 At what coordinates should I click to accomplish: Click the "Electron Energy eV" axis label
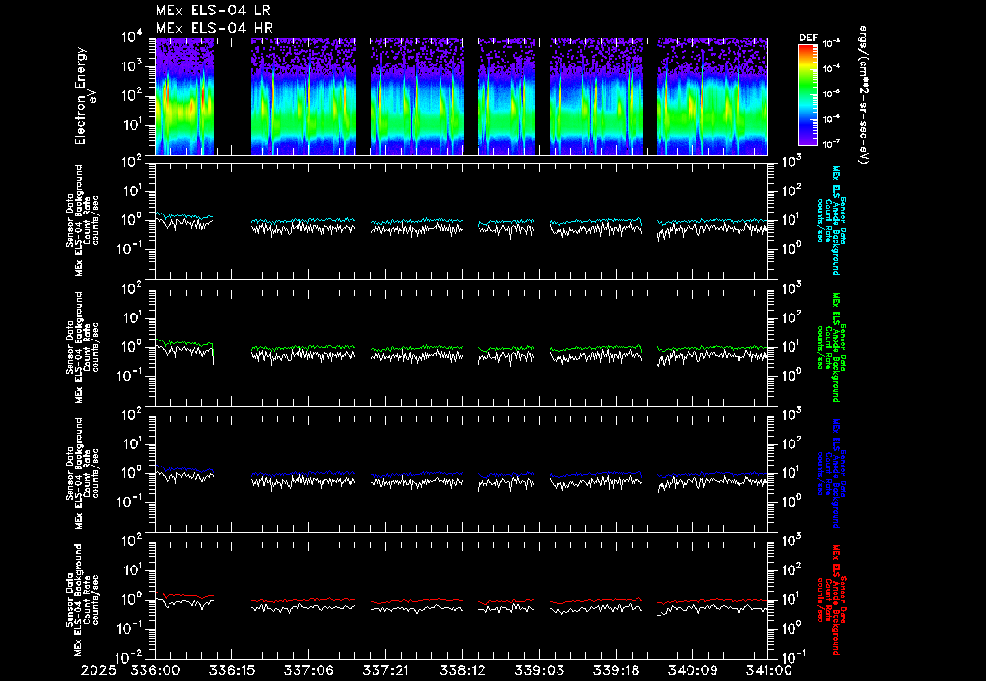coord(85,96)
